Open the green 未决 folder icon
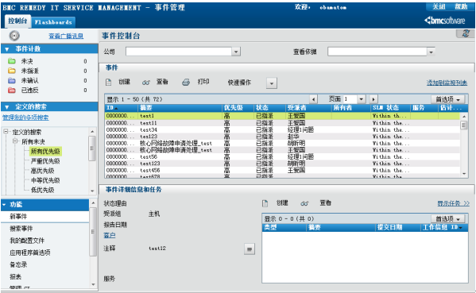476x293 pixels. pyautogui.click(x=12, y=61)
